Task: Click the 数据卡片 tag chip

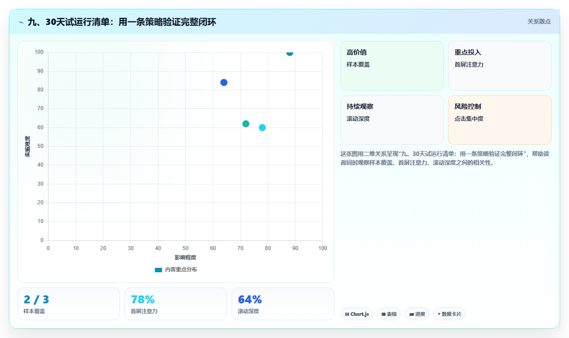Action: [x=449, y=314]
